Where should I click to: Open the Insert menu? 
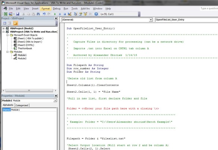pos(35,9)
